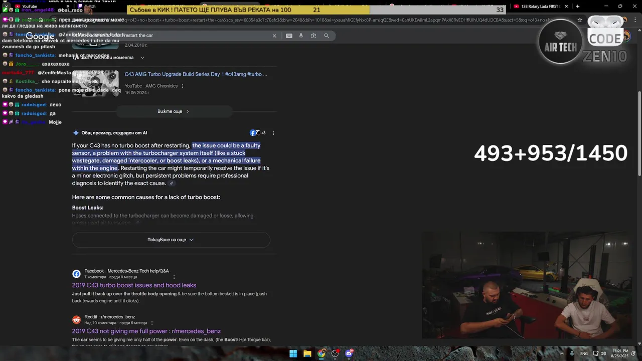Open AI overview more options menu
Viewport: 642px width, 361px height.
(x=273, y=133)
